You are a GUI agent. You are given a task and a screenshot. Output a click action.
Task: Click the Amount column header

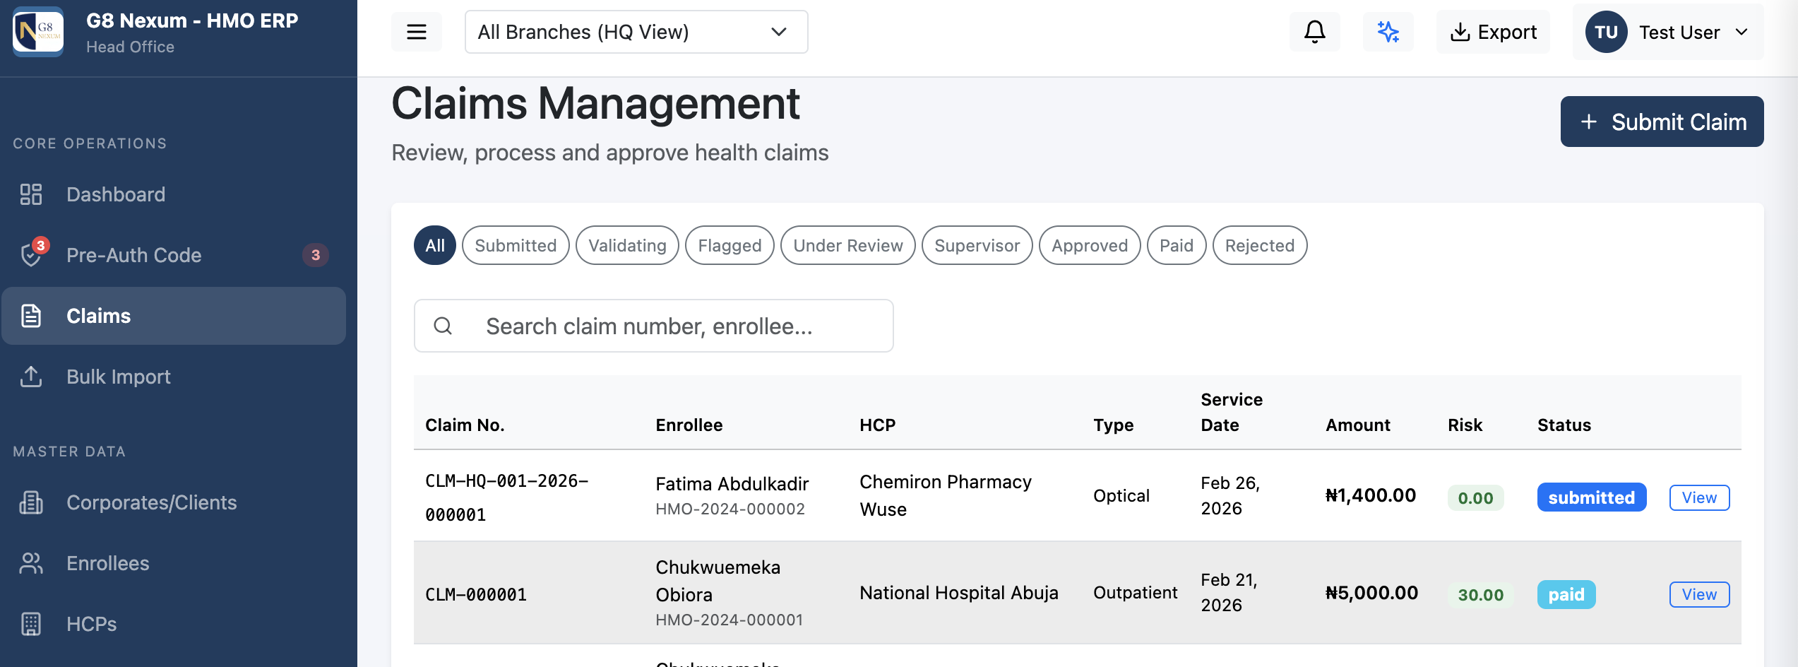coord(1357,425)
